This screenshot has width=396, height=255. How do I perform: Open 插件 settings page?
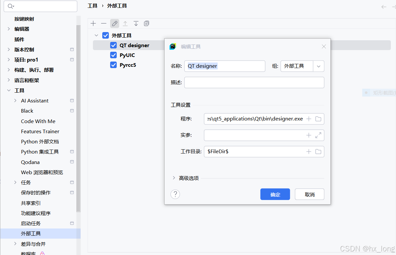[x=19, y=39]
